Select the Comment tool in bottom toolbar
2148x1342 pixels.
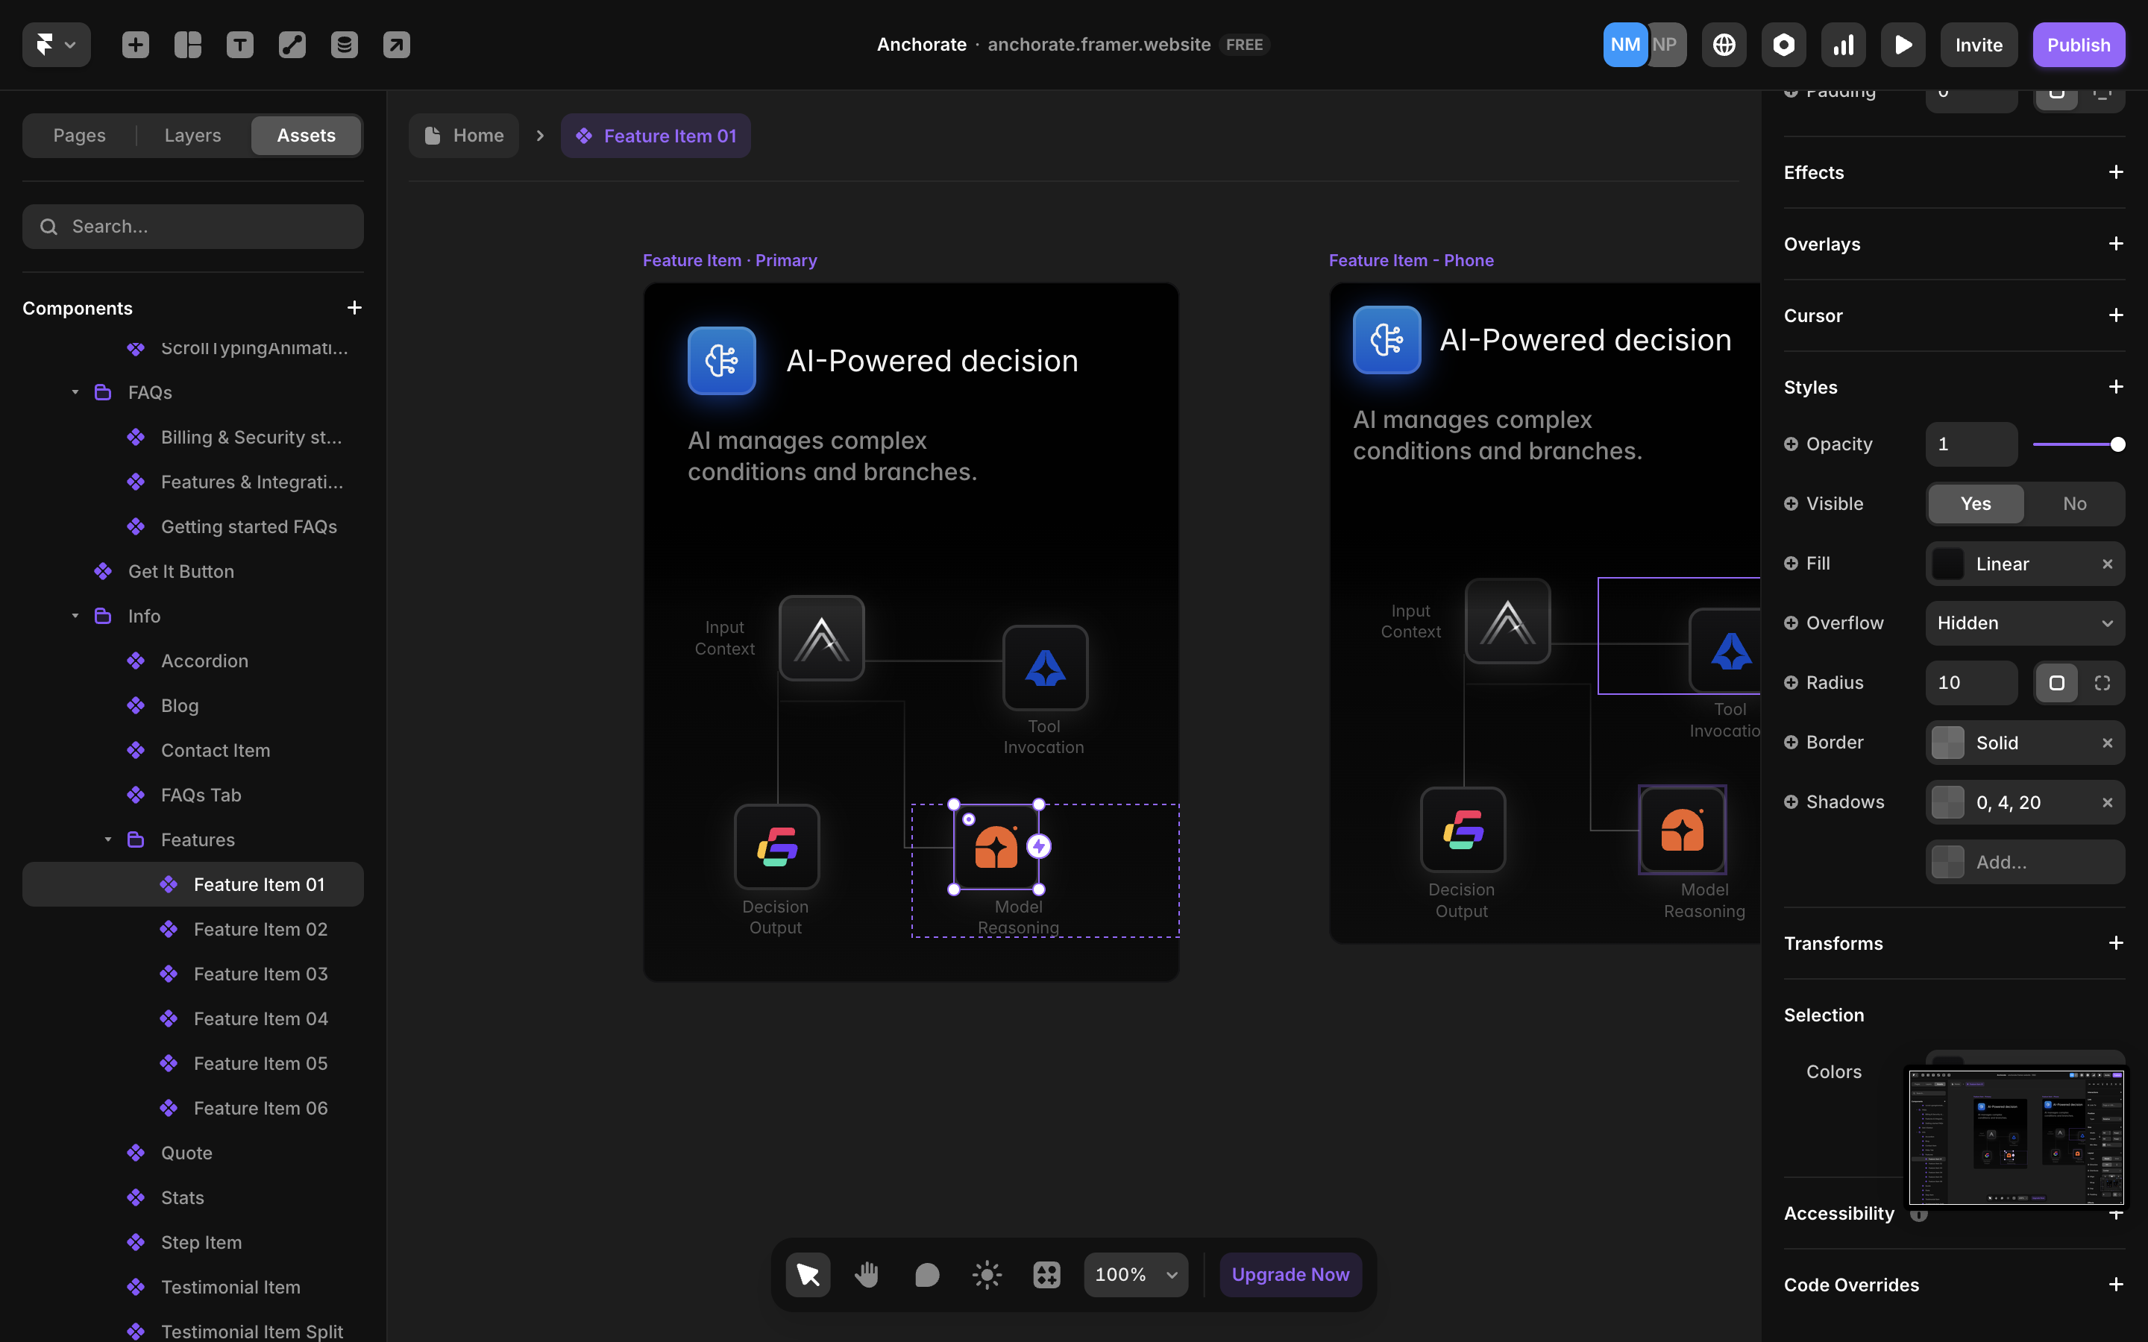click(926, 1275)
